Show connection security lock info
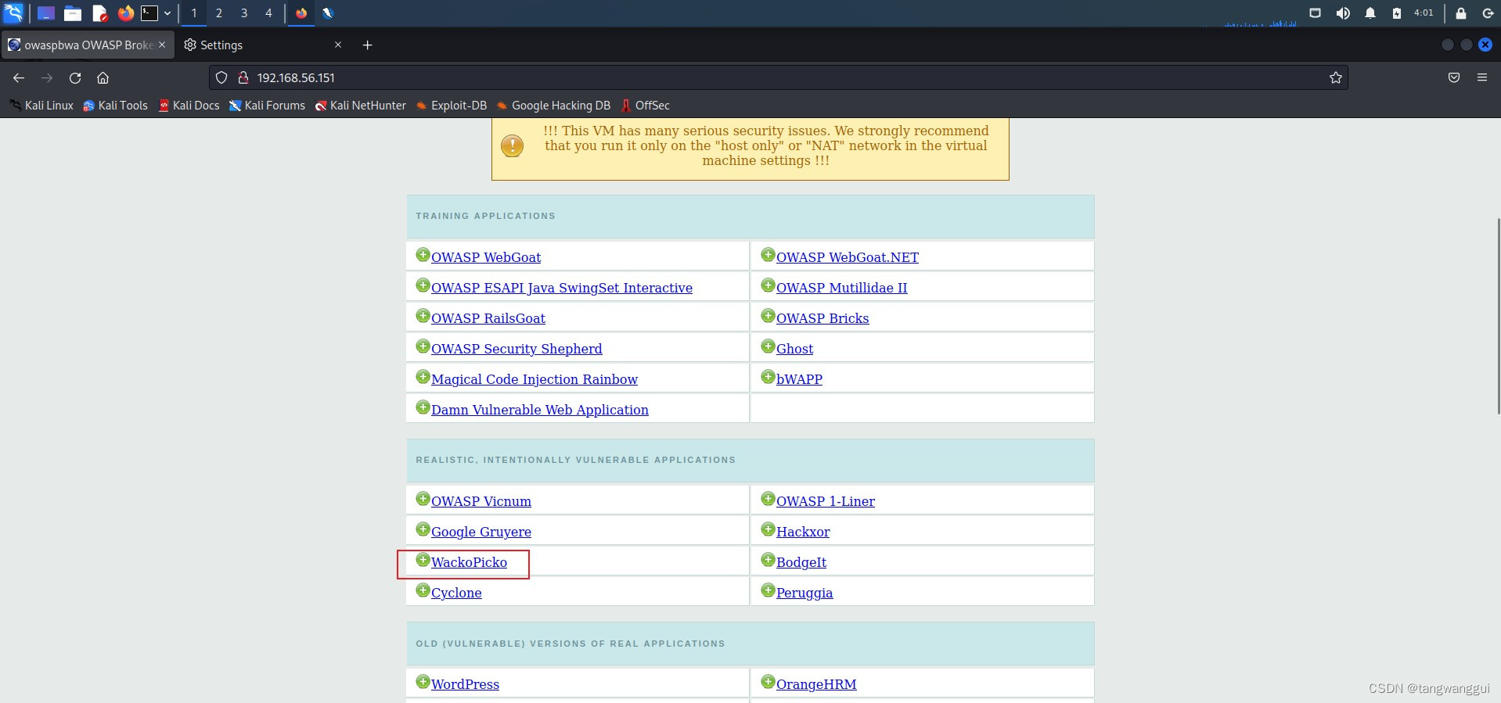 click(x=243, y=77)
